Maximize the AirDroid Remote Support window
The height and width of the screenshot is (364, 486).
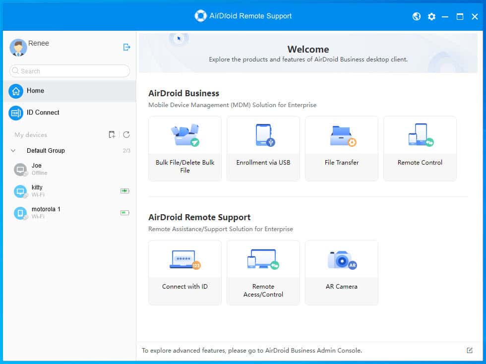pos(460,16)
